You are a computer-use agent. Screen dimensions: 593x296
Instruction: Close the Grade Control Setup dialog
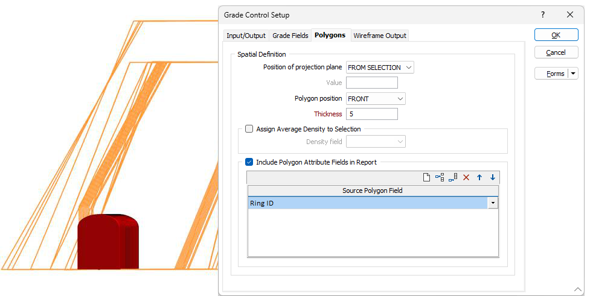click(570, 14)
